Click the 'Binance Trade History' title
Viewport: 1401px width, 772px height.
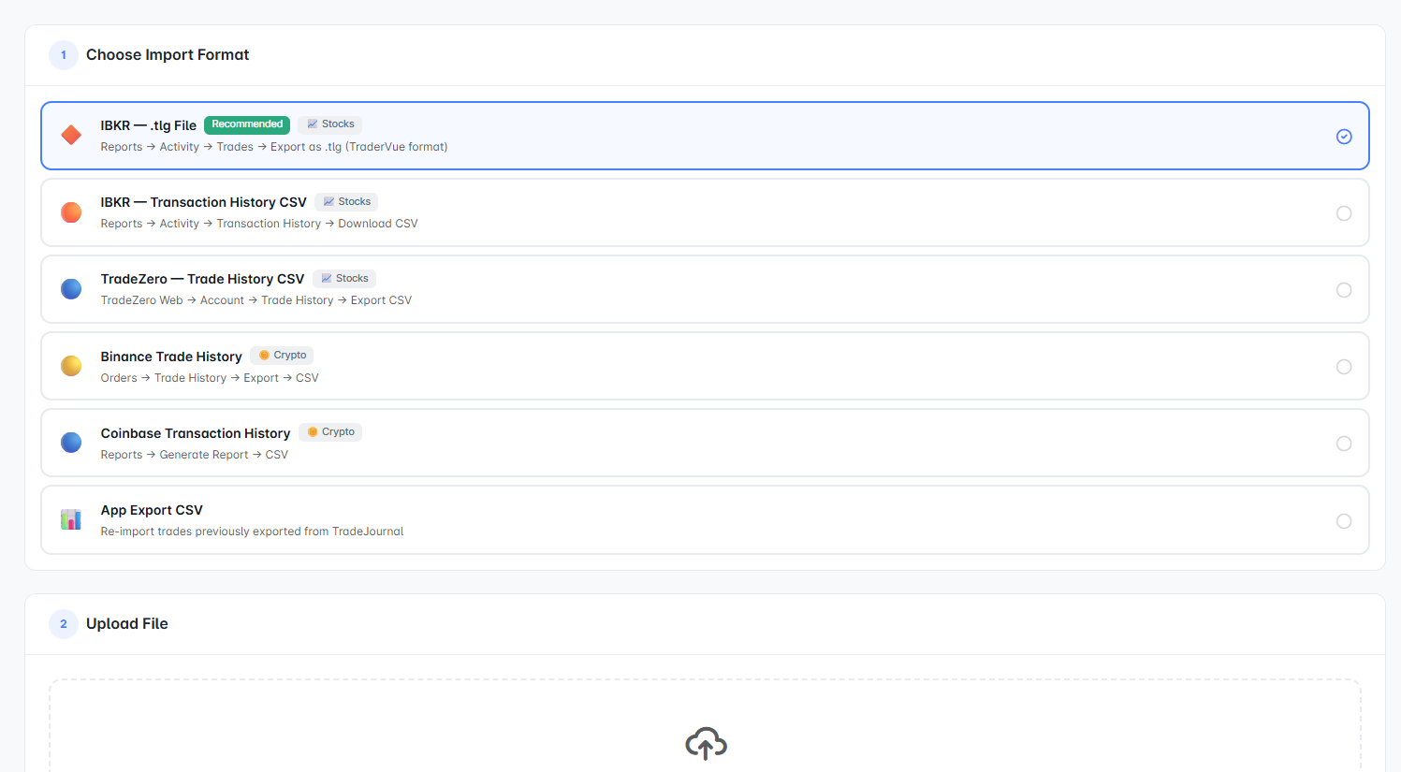click(x=171, y=357)
